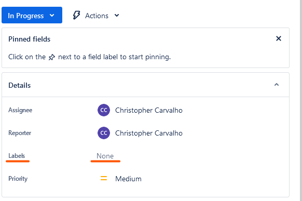Click the Medium priority icon

click(104, 179)
